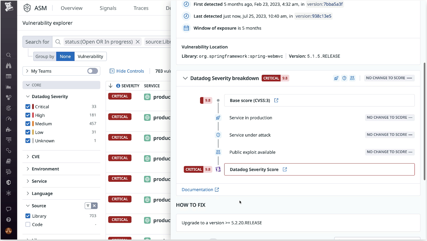Viewport: 427px width, 241px height.
Task: Open the binoculars icon in the sidebar
Action: 9,66
